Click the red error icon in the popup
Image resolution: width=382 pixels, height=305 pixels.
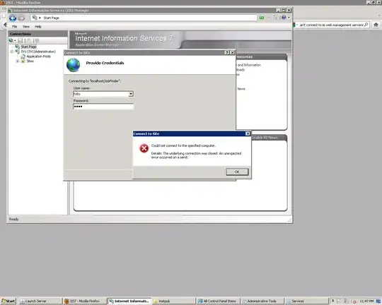tap(144, 148)
